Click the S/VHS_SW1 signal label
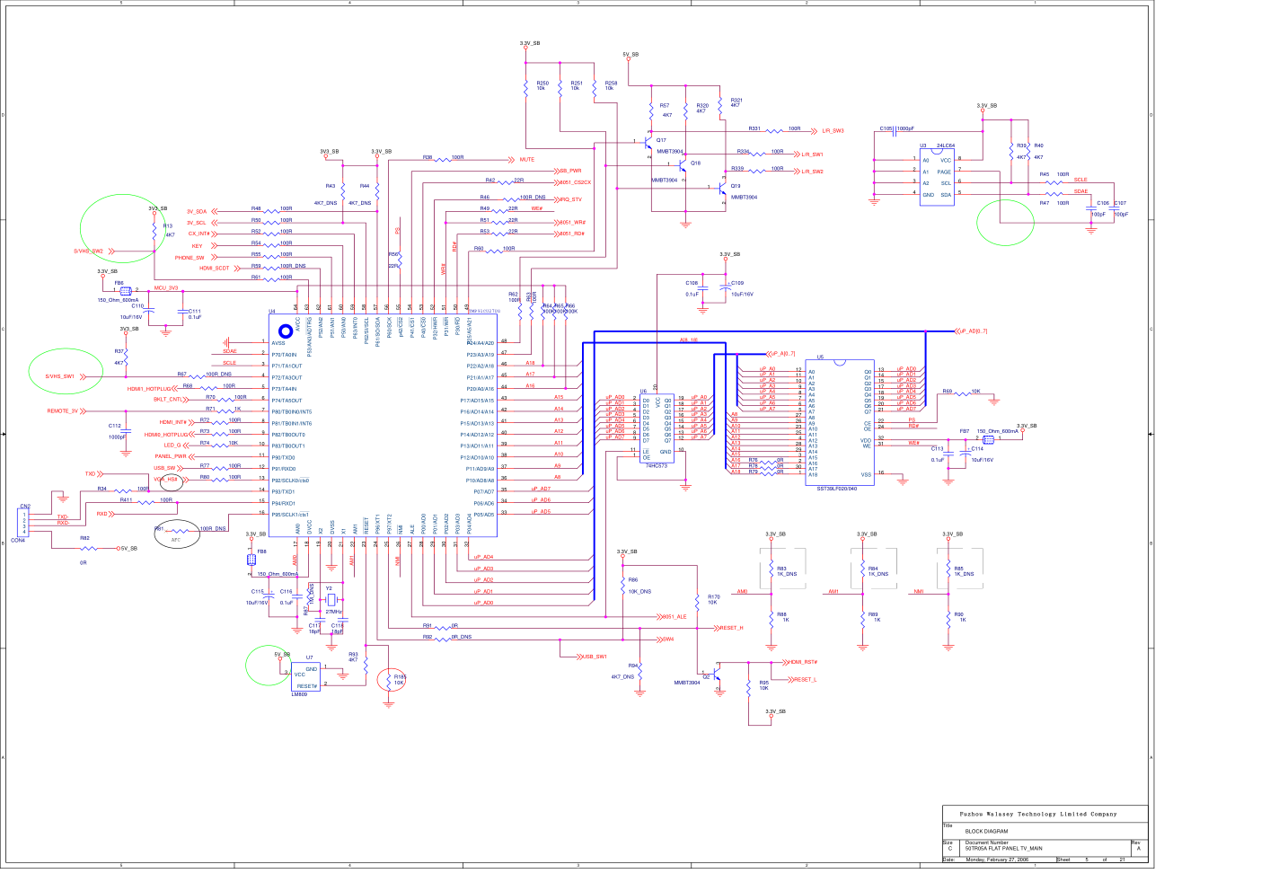Screen dimensions: 1261x891 (60, 376)
